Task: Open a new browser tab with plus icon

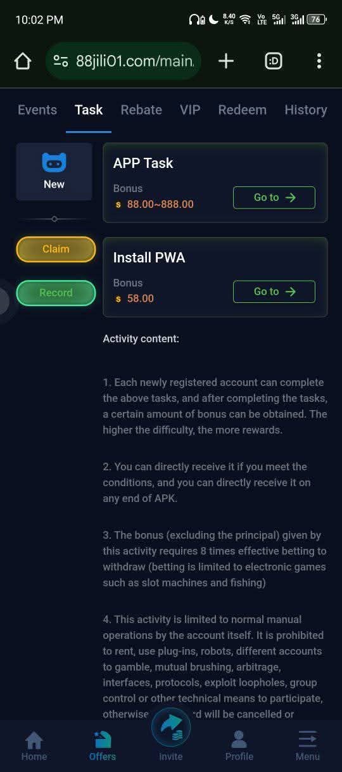Action: (226, 61)
